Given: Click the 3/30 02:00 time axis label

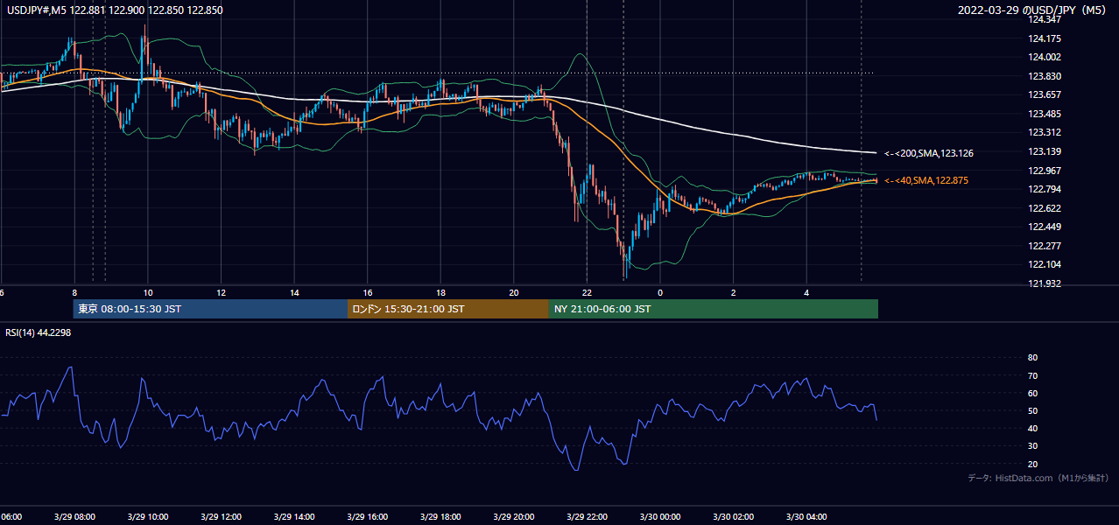Looking at the screenshot, I should click(734, 516).
